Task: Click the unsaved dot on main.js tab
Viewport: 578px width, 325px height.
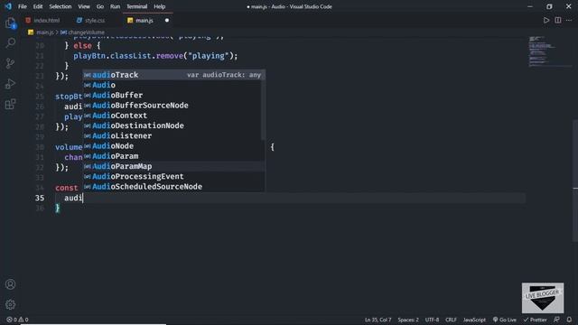Action: pos(167,20)
